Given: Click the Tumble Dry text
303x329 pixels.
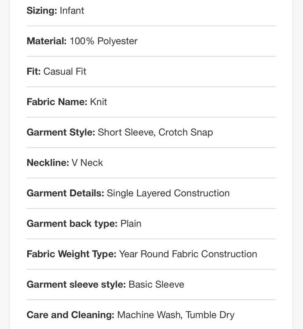Looking at the screenshot, I should [210, 315].
